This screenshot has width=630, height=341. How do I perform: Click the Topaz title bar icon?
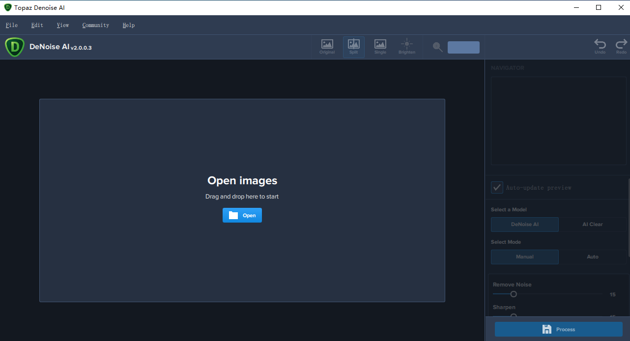coord(7,7)
